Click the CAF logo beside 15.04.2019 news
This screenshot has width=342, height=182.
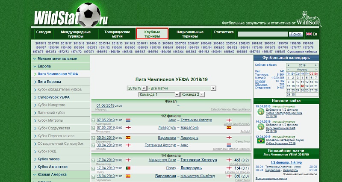click(x=259, y=112)
